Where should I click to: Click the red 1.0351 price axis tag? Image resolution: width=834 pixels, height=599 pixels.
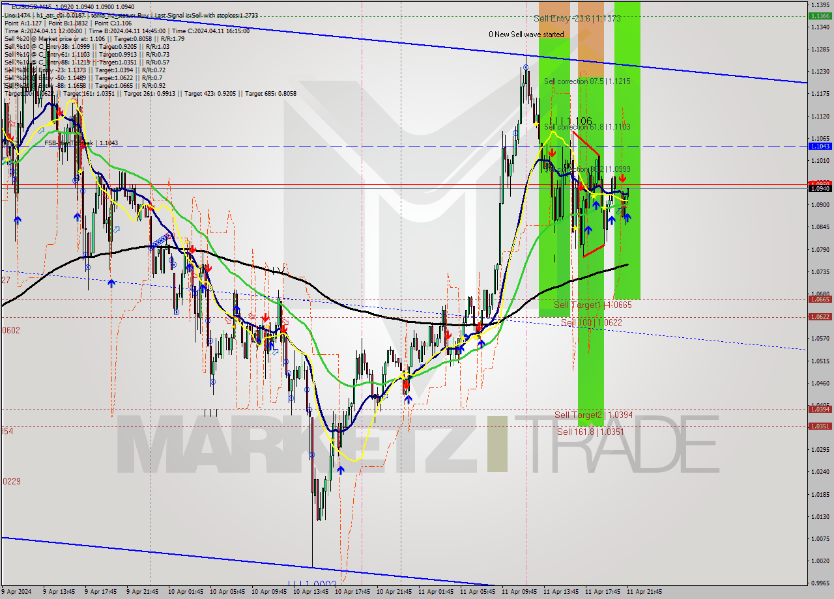[820, 426]
